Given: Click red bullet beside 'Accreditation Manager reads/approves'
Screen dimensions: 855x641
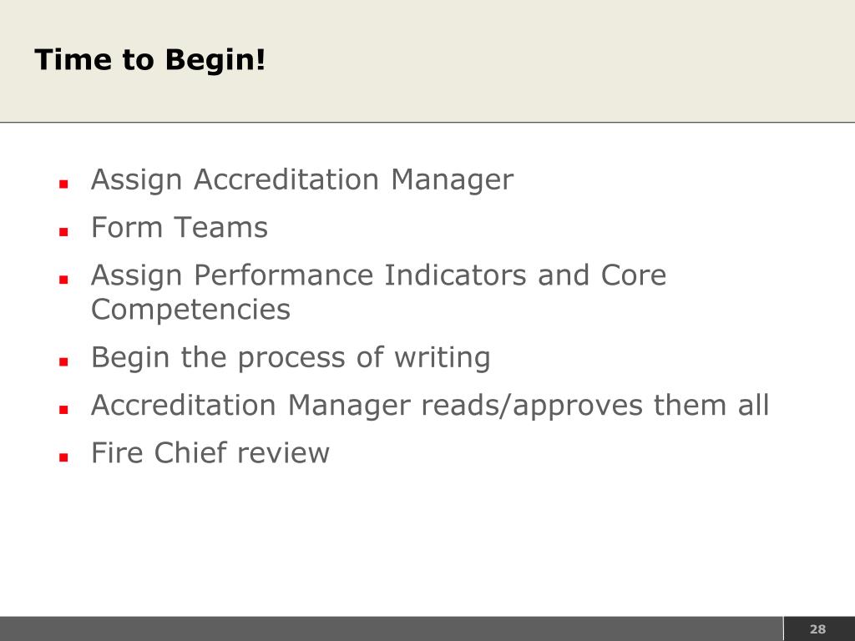Looking at the screenshot, I should click(x=63, y=409).
